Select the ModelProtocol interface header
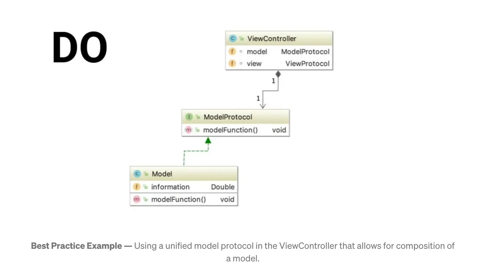Image resolution: width=485 pixels, height=274 pixels. 228,117
